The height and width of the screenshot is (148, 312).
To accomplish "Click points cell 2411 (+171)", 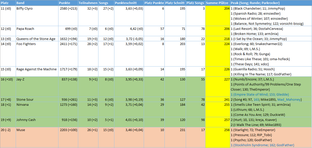I will 68,54.
